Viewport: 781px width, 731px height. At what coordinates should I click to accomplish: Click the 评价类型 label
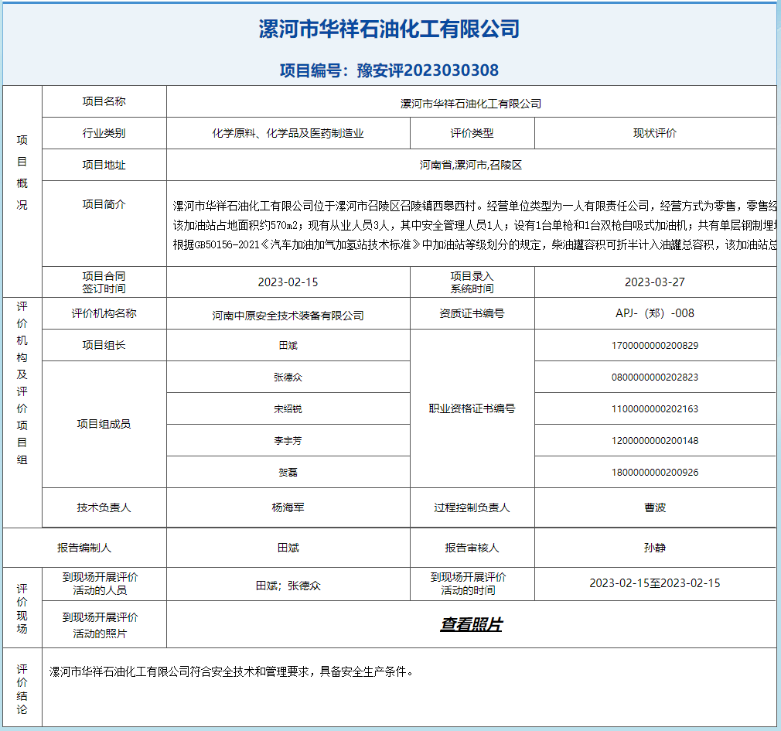472,133
